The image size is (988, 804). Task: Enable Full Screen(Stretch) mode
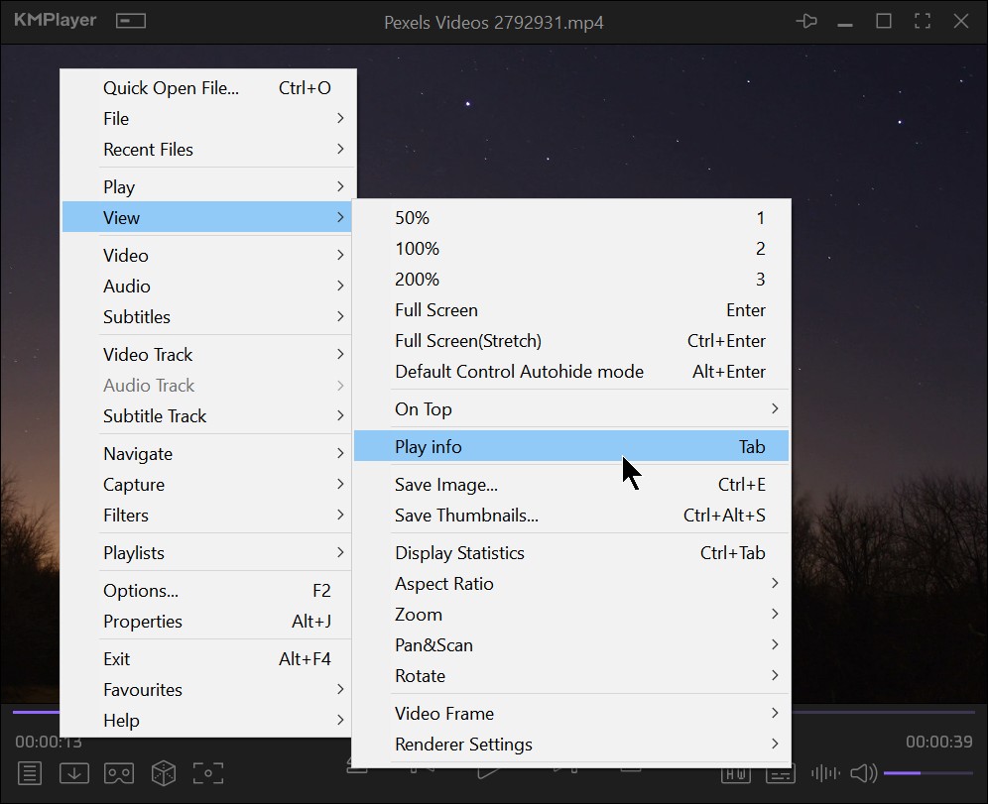point(467,340)
